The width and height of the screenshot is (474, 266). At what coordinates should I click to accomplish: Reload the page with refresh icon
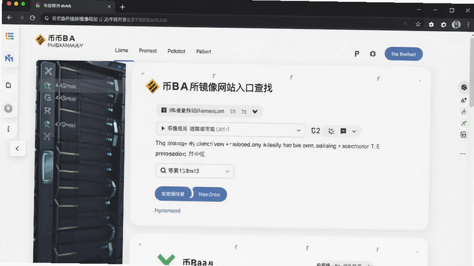point(33,18)
